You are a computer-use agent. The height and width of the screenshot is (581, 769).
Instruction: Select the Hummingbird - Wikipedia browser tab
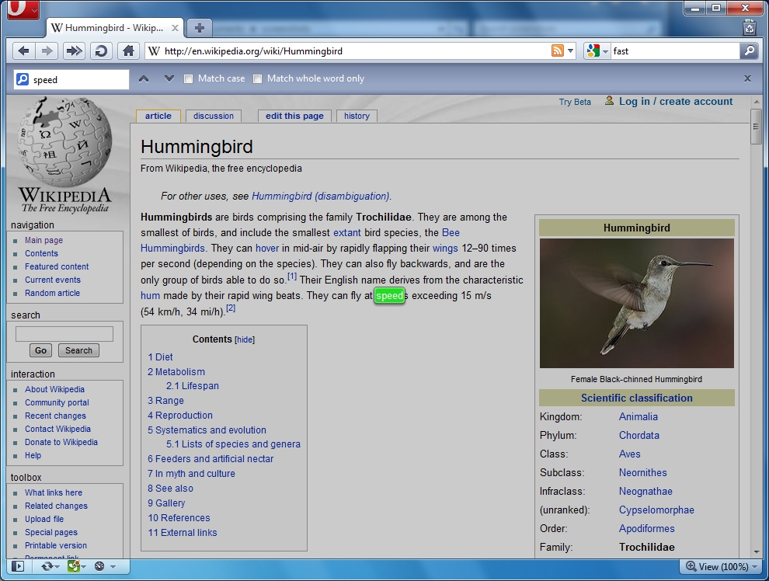click(114, 28)
